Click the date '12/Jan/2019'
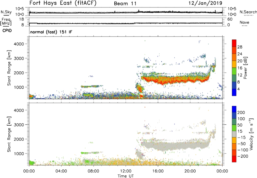 point(205,3)
